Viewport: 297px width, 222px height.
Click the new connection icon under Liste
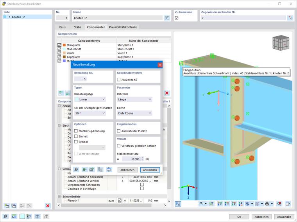coord(7,206)
